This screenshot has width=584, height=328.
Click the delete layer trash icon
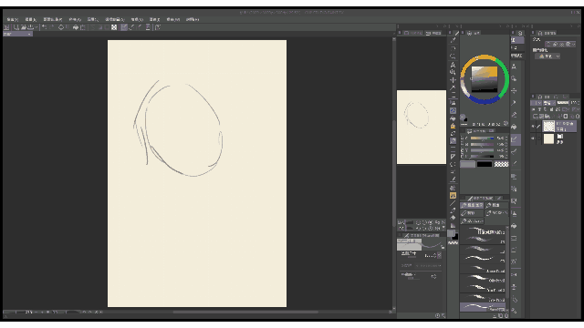coord(578,116)
